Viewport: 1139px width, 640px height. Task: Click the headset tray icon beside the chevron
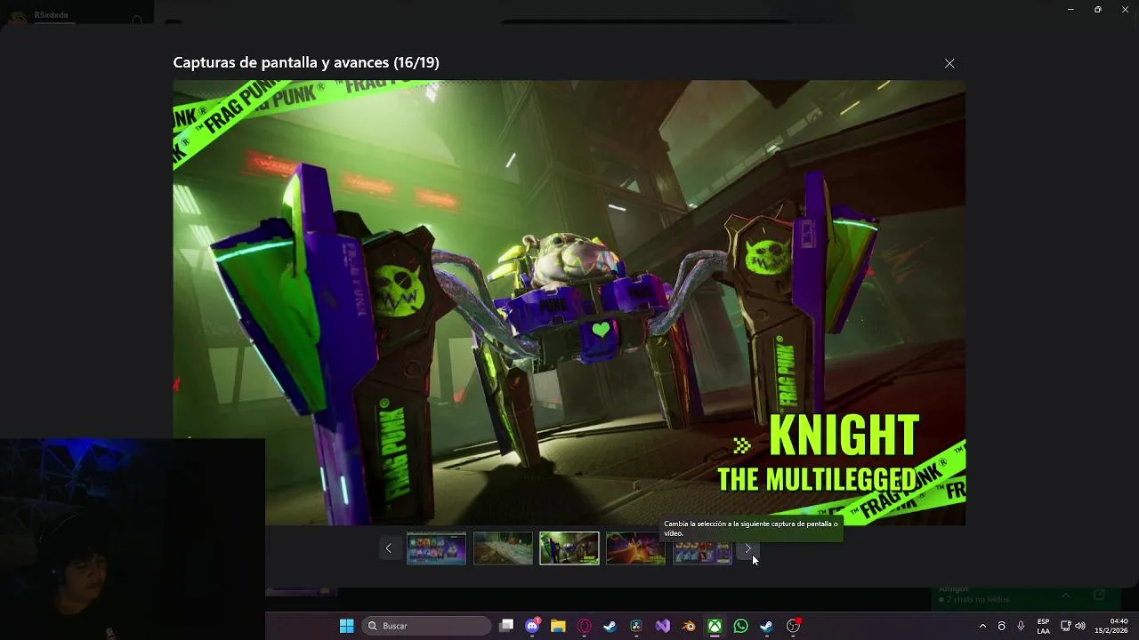[x=1001, y=626]
